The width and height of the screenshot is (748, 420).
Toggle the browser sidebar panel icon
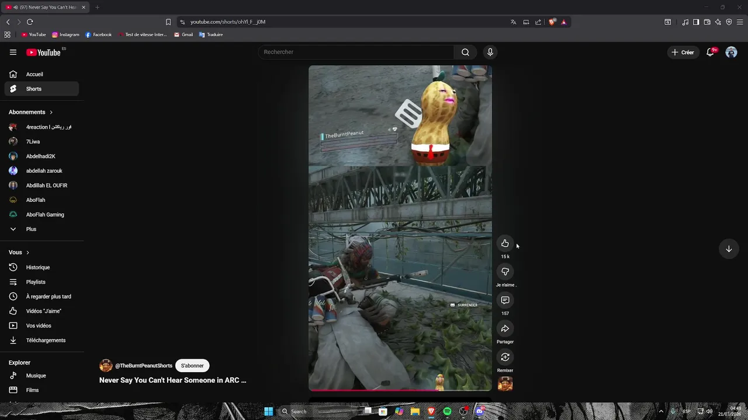coord(696,22)
